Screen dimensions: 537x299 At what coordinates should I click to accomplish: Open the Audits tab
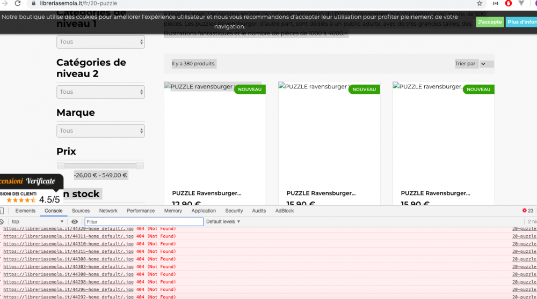tap(259, 211)
